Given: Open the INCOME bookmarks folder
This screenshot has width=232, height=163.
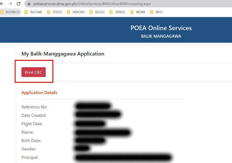Looking at the screenshot, I should point(33,12).
